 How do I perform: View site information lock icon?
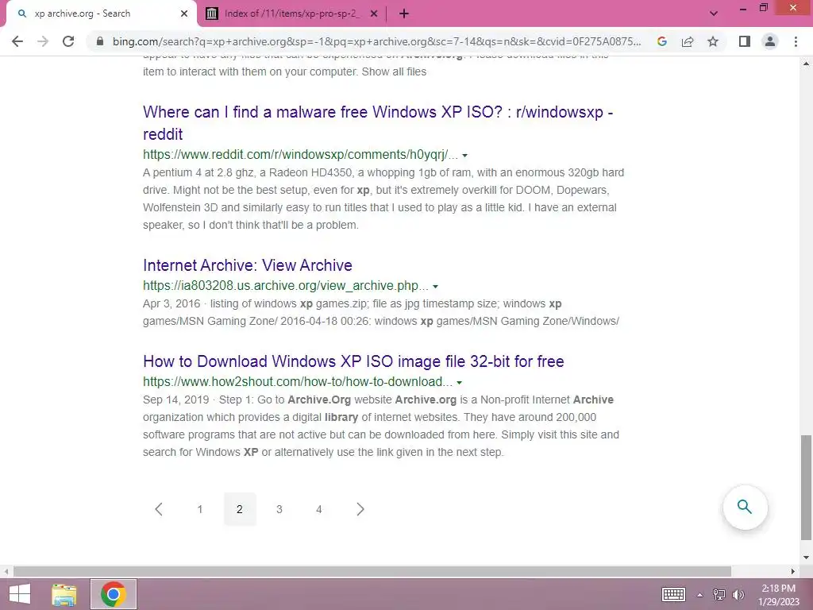tap(100, 41)
